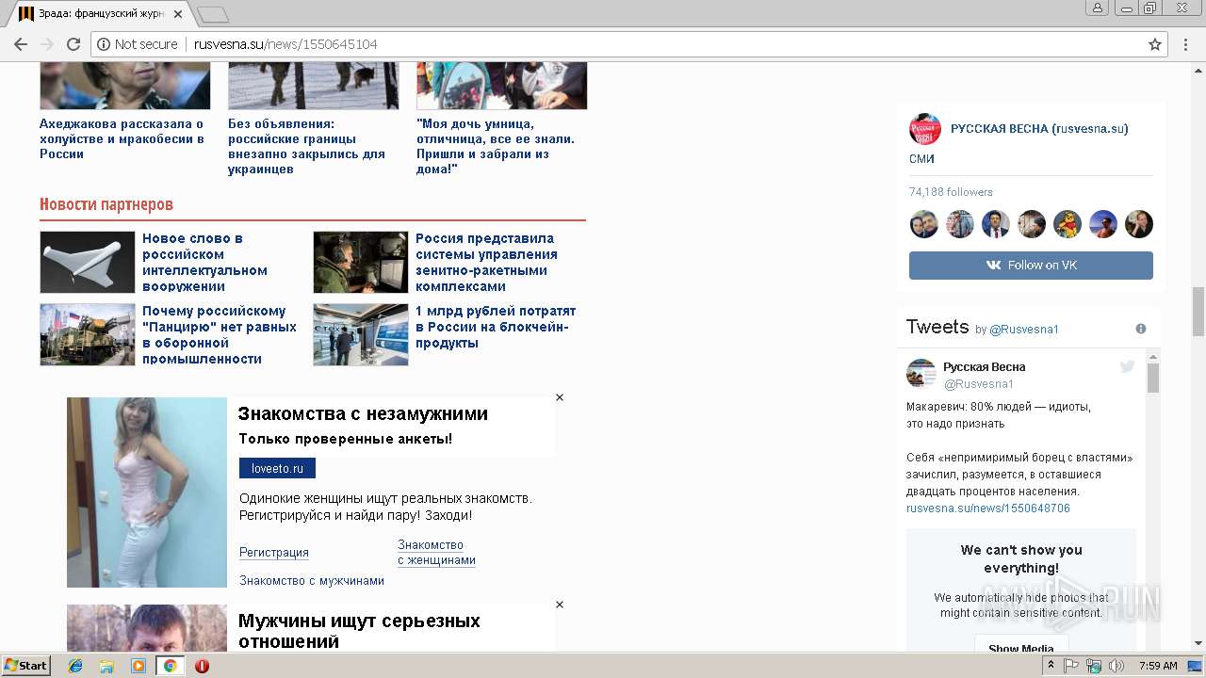Launch Internet Explorer from the taskbar
The height and width of the screenshot is (678, 1206).
pyautogui.click(x=75, y=666)
